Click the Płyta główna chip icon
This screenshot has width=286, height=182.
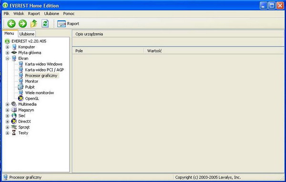coord(14,52)
